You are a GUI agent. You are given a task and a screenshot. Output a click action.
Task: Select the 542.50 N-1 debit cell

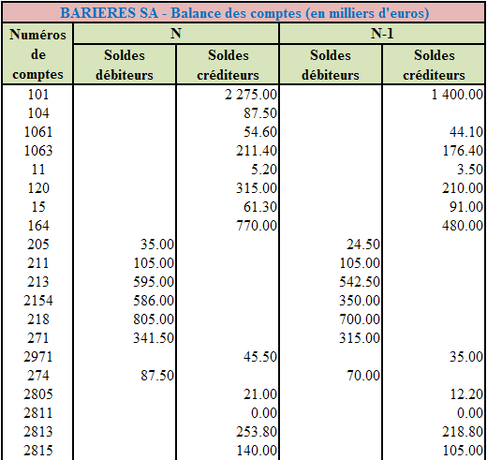click(x=331, y=282)
